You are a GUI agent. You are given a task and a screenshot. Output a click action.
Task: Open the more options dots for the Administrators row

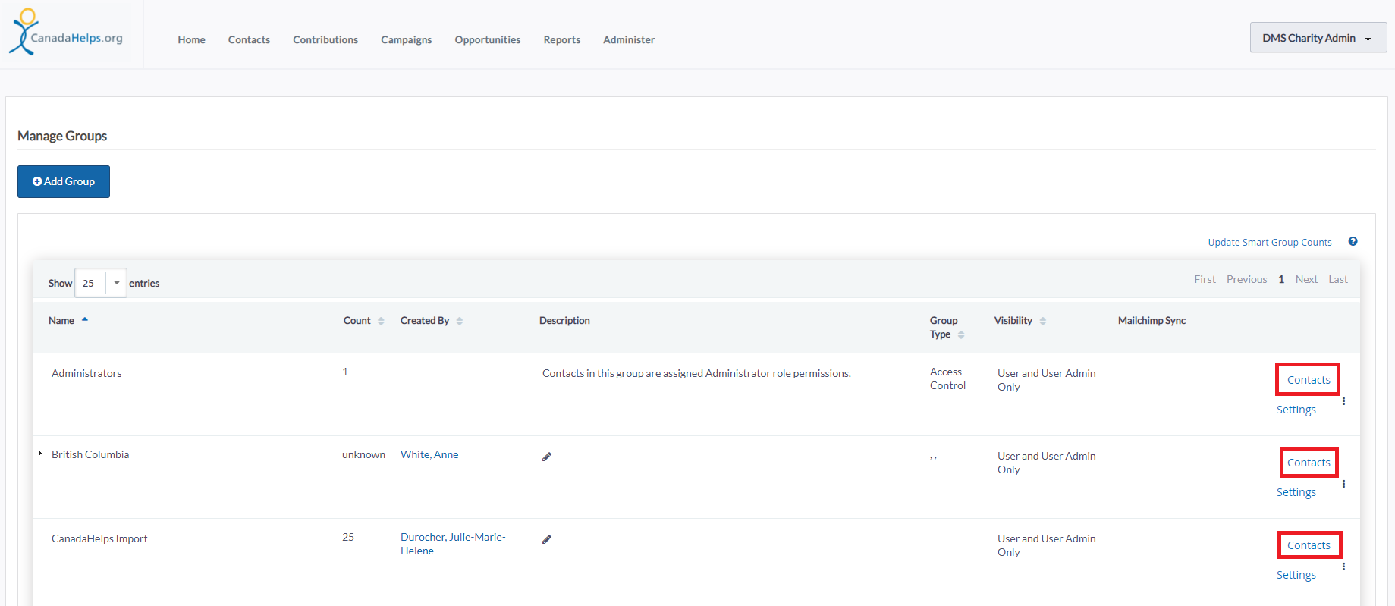coord(1343,401)
